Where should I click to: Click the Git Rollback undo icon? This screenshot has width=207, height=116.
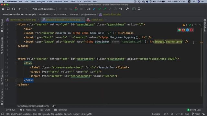click(121, 9)
